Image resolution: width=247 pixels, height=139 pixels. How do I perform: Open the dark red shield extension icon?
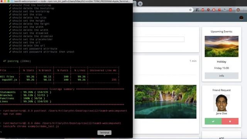tap(208, 10)
